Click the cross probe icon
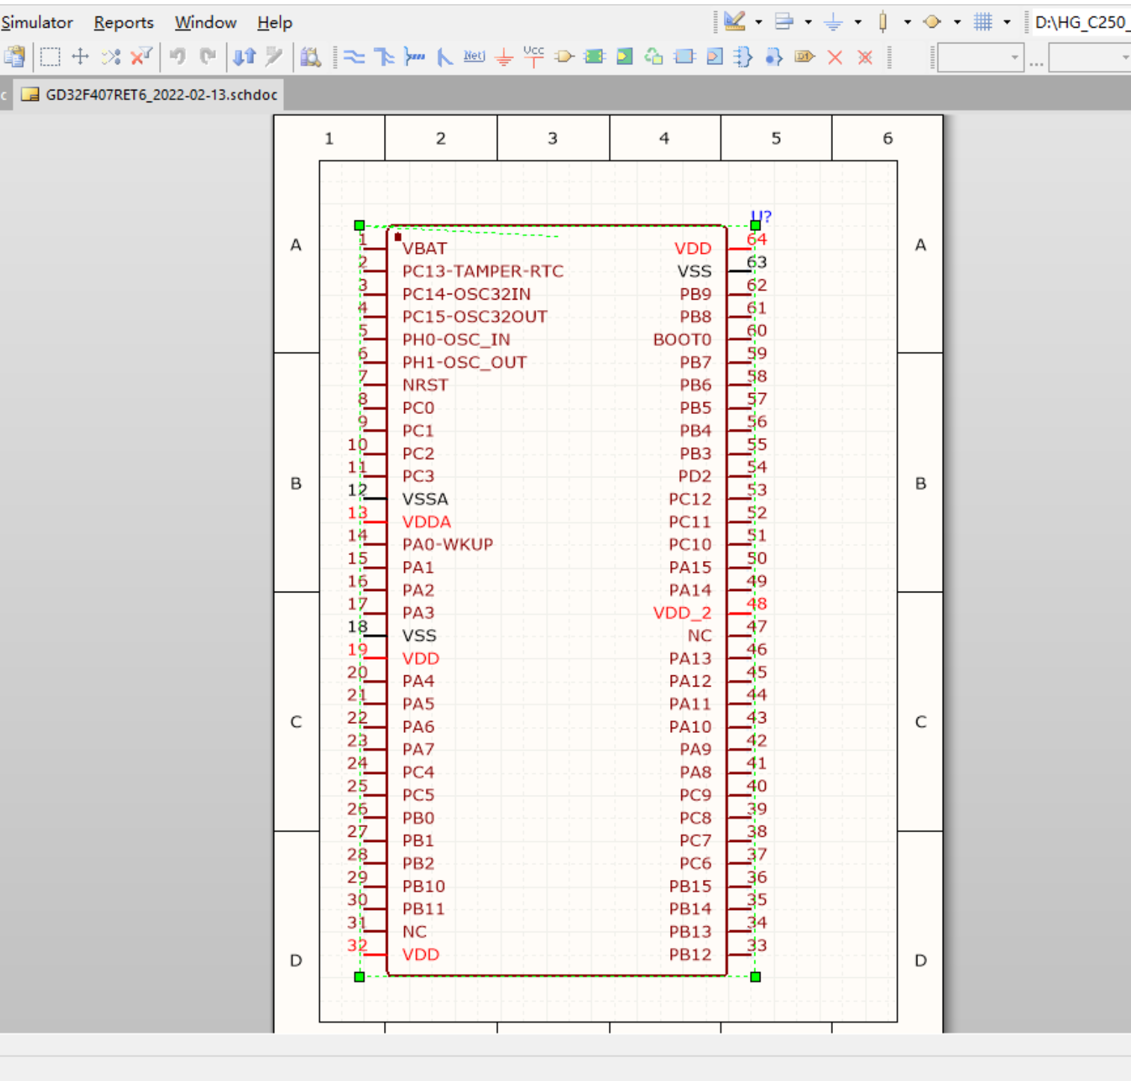This screenshot has width=1131, height=1081. pos(274,57)
